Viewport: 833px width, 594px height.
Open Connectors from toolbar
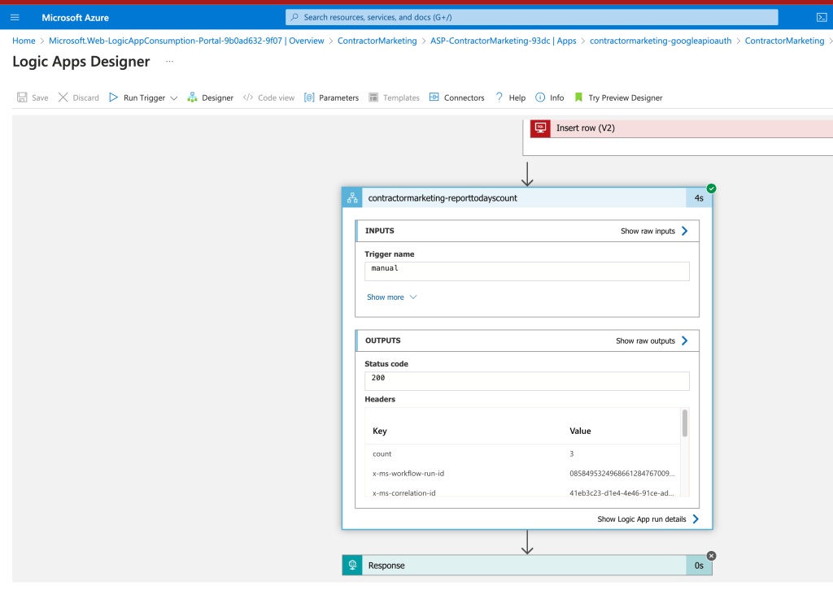click(457, 98)
